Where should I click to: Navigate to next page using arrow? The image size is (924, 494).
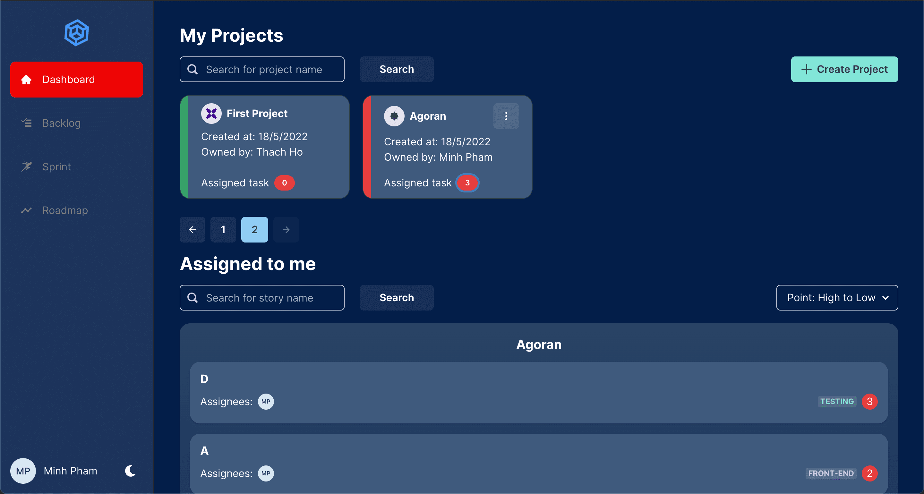click(x=286, y=229)
